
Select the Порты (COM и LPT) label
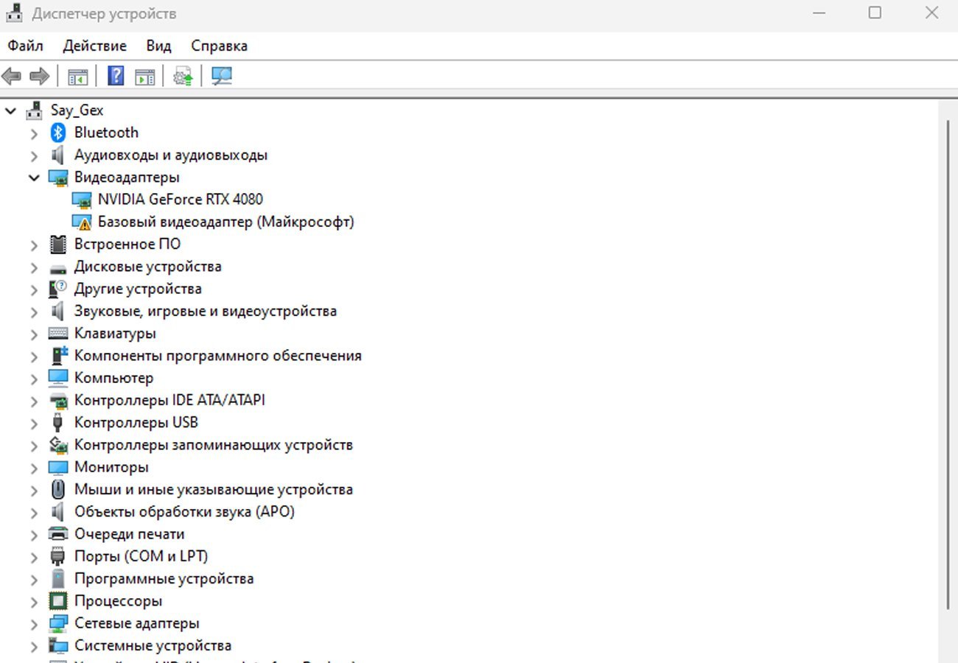[141, 556]
